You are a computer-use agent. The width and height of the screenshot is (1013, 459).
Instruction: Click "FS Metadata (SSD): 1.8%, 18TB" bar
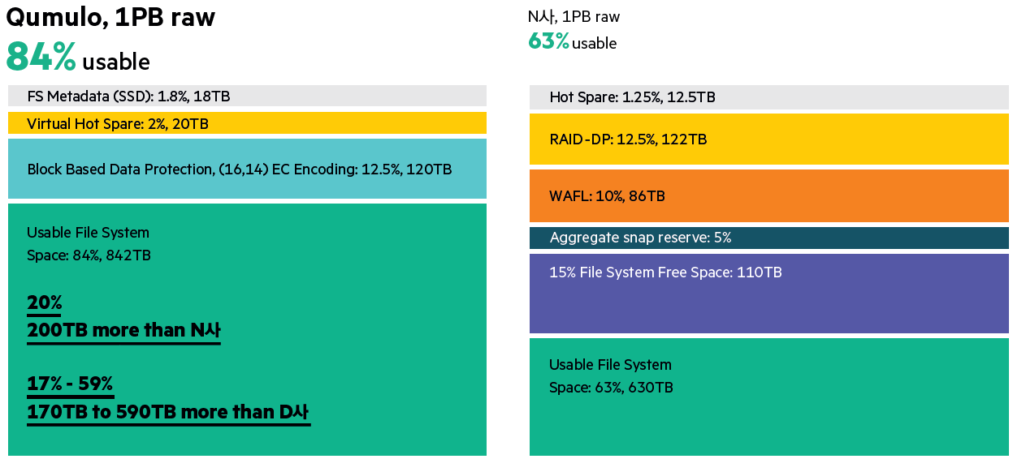[247, 96]
